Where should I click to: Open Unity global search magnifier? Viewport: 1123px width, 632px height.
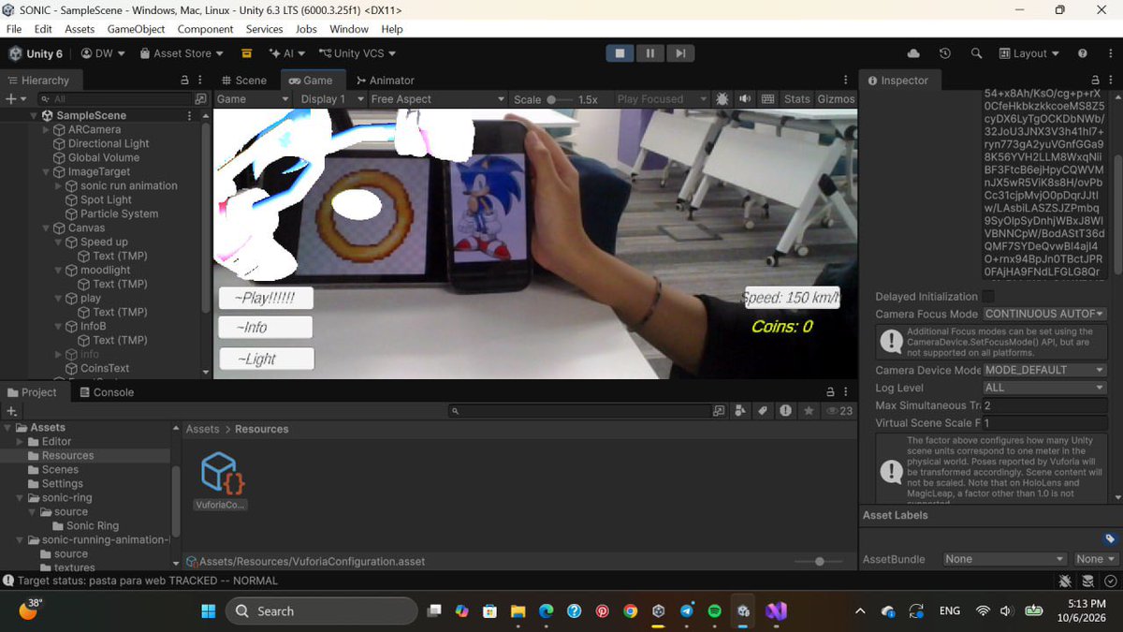click(x=976, y=54)
